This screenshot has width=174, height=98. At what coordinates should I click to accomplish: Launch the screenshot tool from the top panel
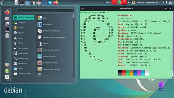(x=27, y=3)
